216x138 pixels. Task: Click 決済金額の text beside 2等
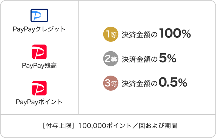pyautogui.click(x=140, y=59)
